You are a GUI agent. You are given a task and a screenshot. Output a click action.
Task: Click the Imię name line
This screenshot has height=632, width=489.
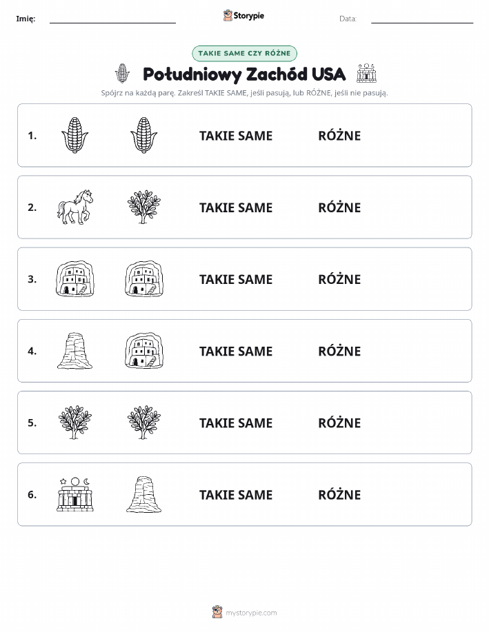(x=112, y=19)
